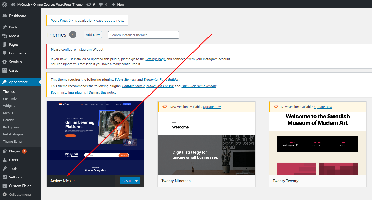
Task: Click the WordPress logo in admin bar
Action: click(4, 4)
